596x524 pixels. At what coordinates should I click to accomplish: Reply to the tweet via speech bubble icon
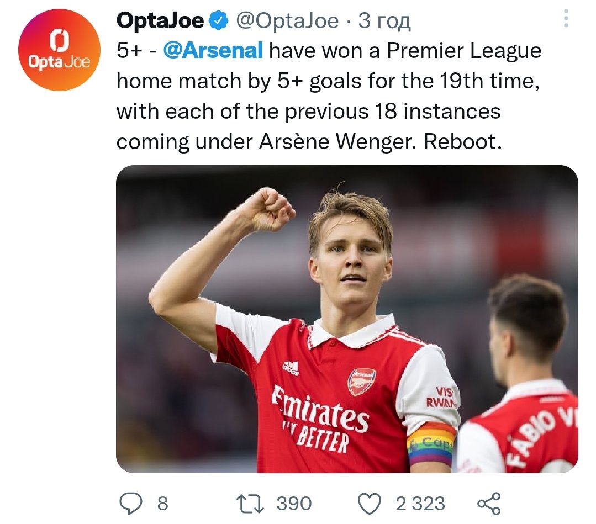coord(131,503)
